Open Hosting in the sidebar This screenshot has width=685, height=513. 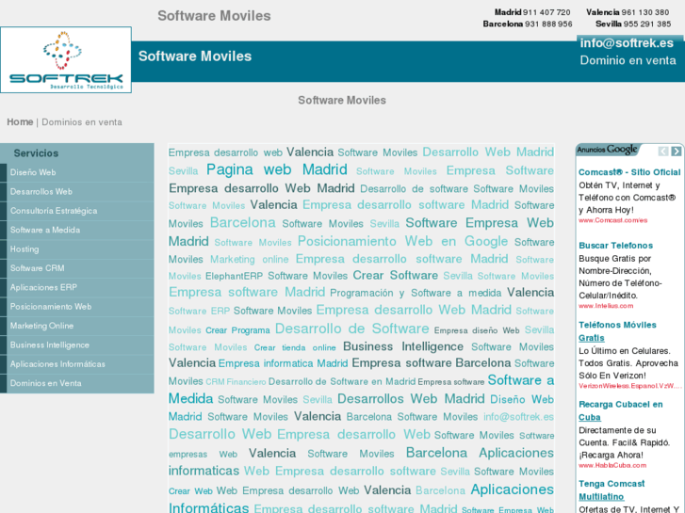click(x=80, y=249)
